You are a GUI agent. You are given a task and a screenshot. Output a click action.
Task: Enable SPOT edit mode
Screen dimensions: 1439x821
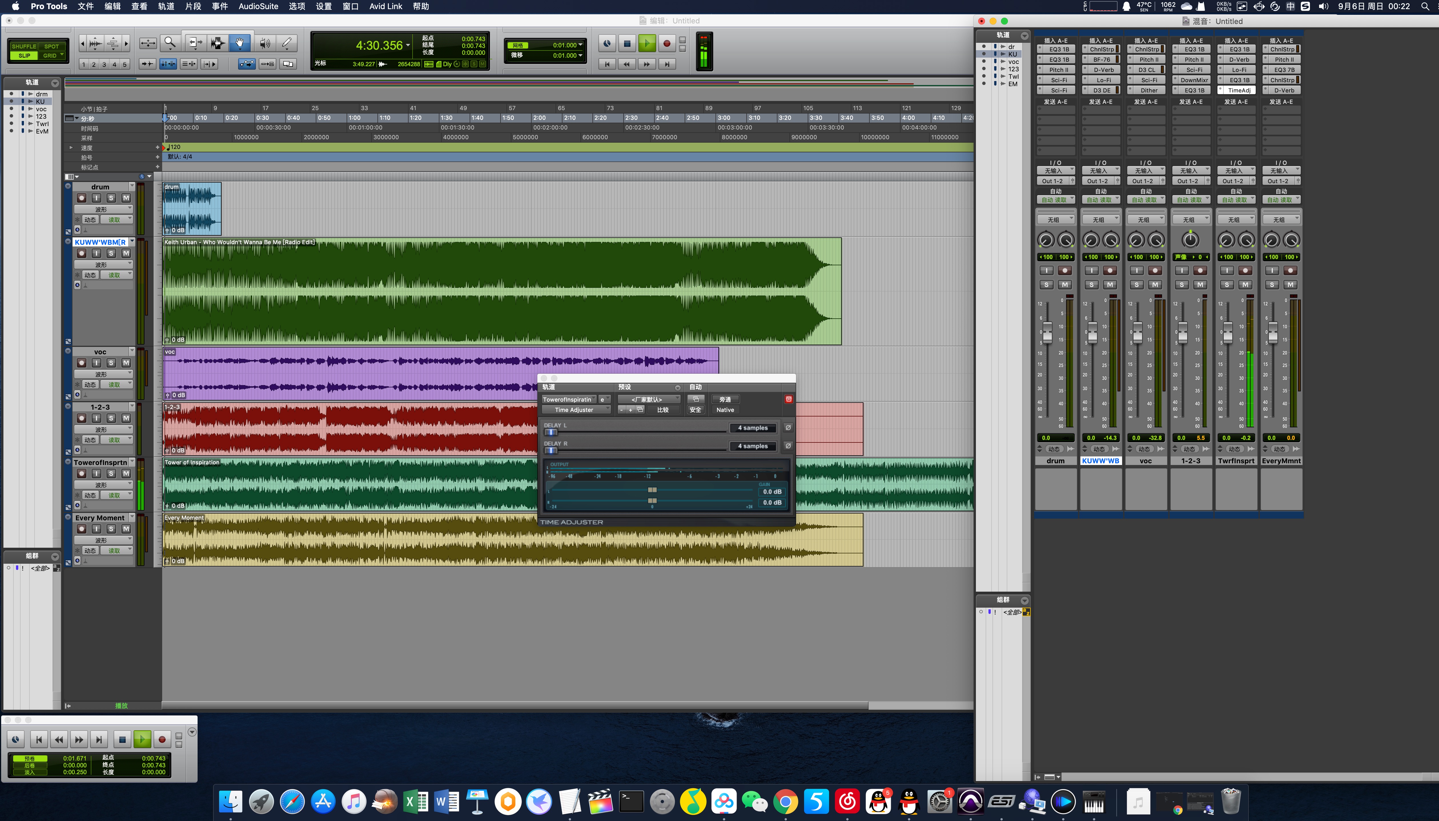(x=52, y=46)
